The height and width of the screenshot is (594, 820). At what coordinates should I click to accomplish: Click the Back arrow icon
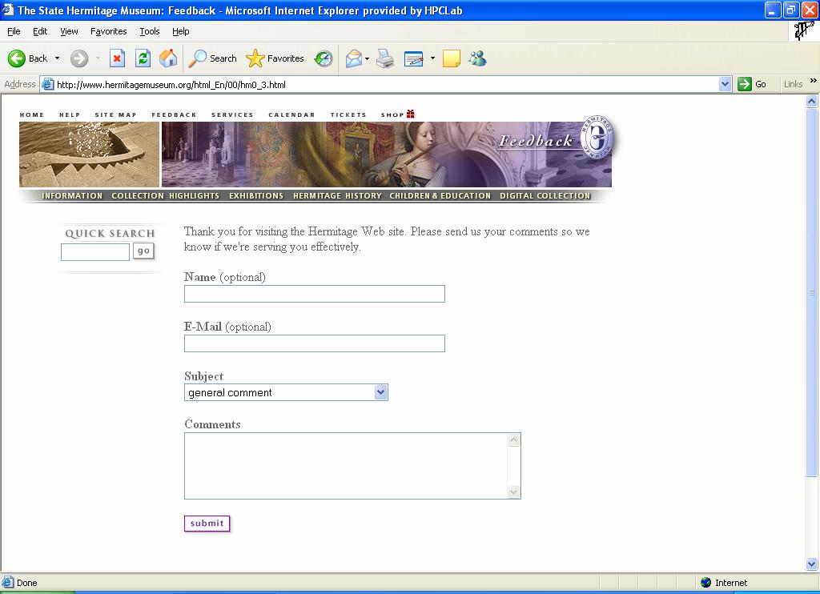coord(16,58)
